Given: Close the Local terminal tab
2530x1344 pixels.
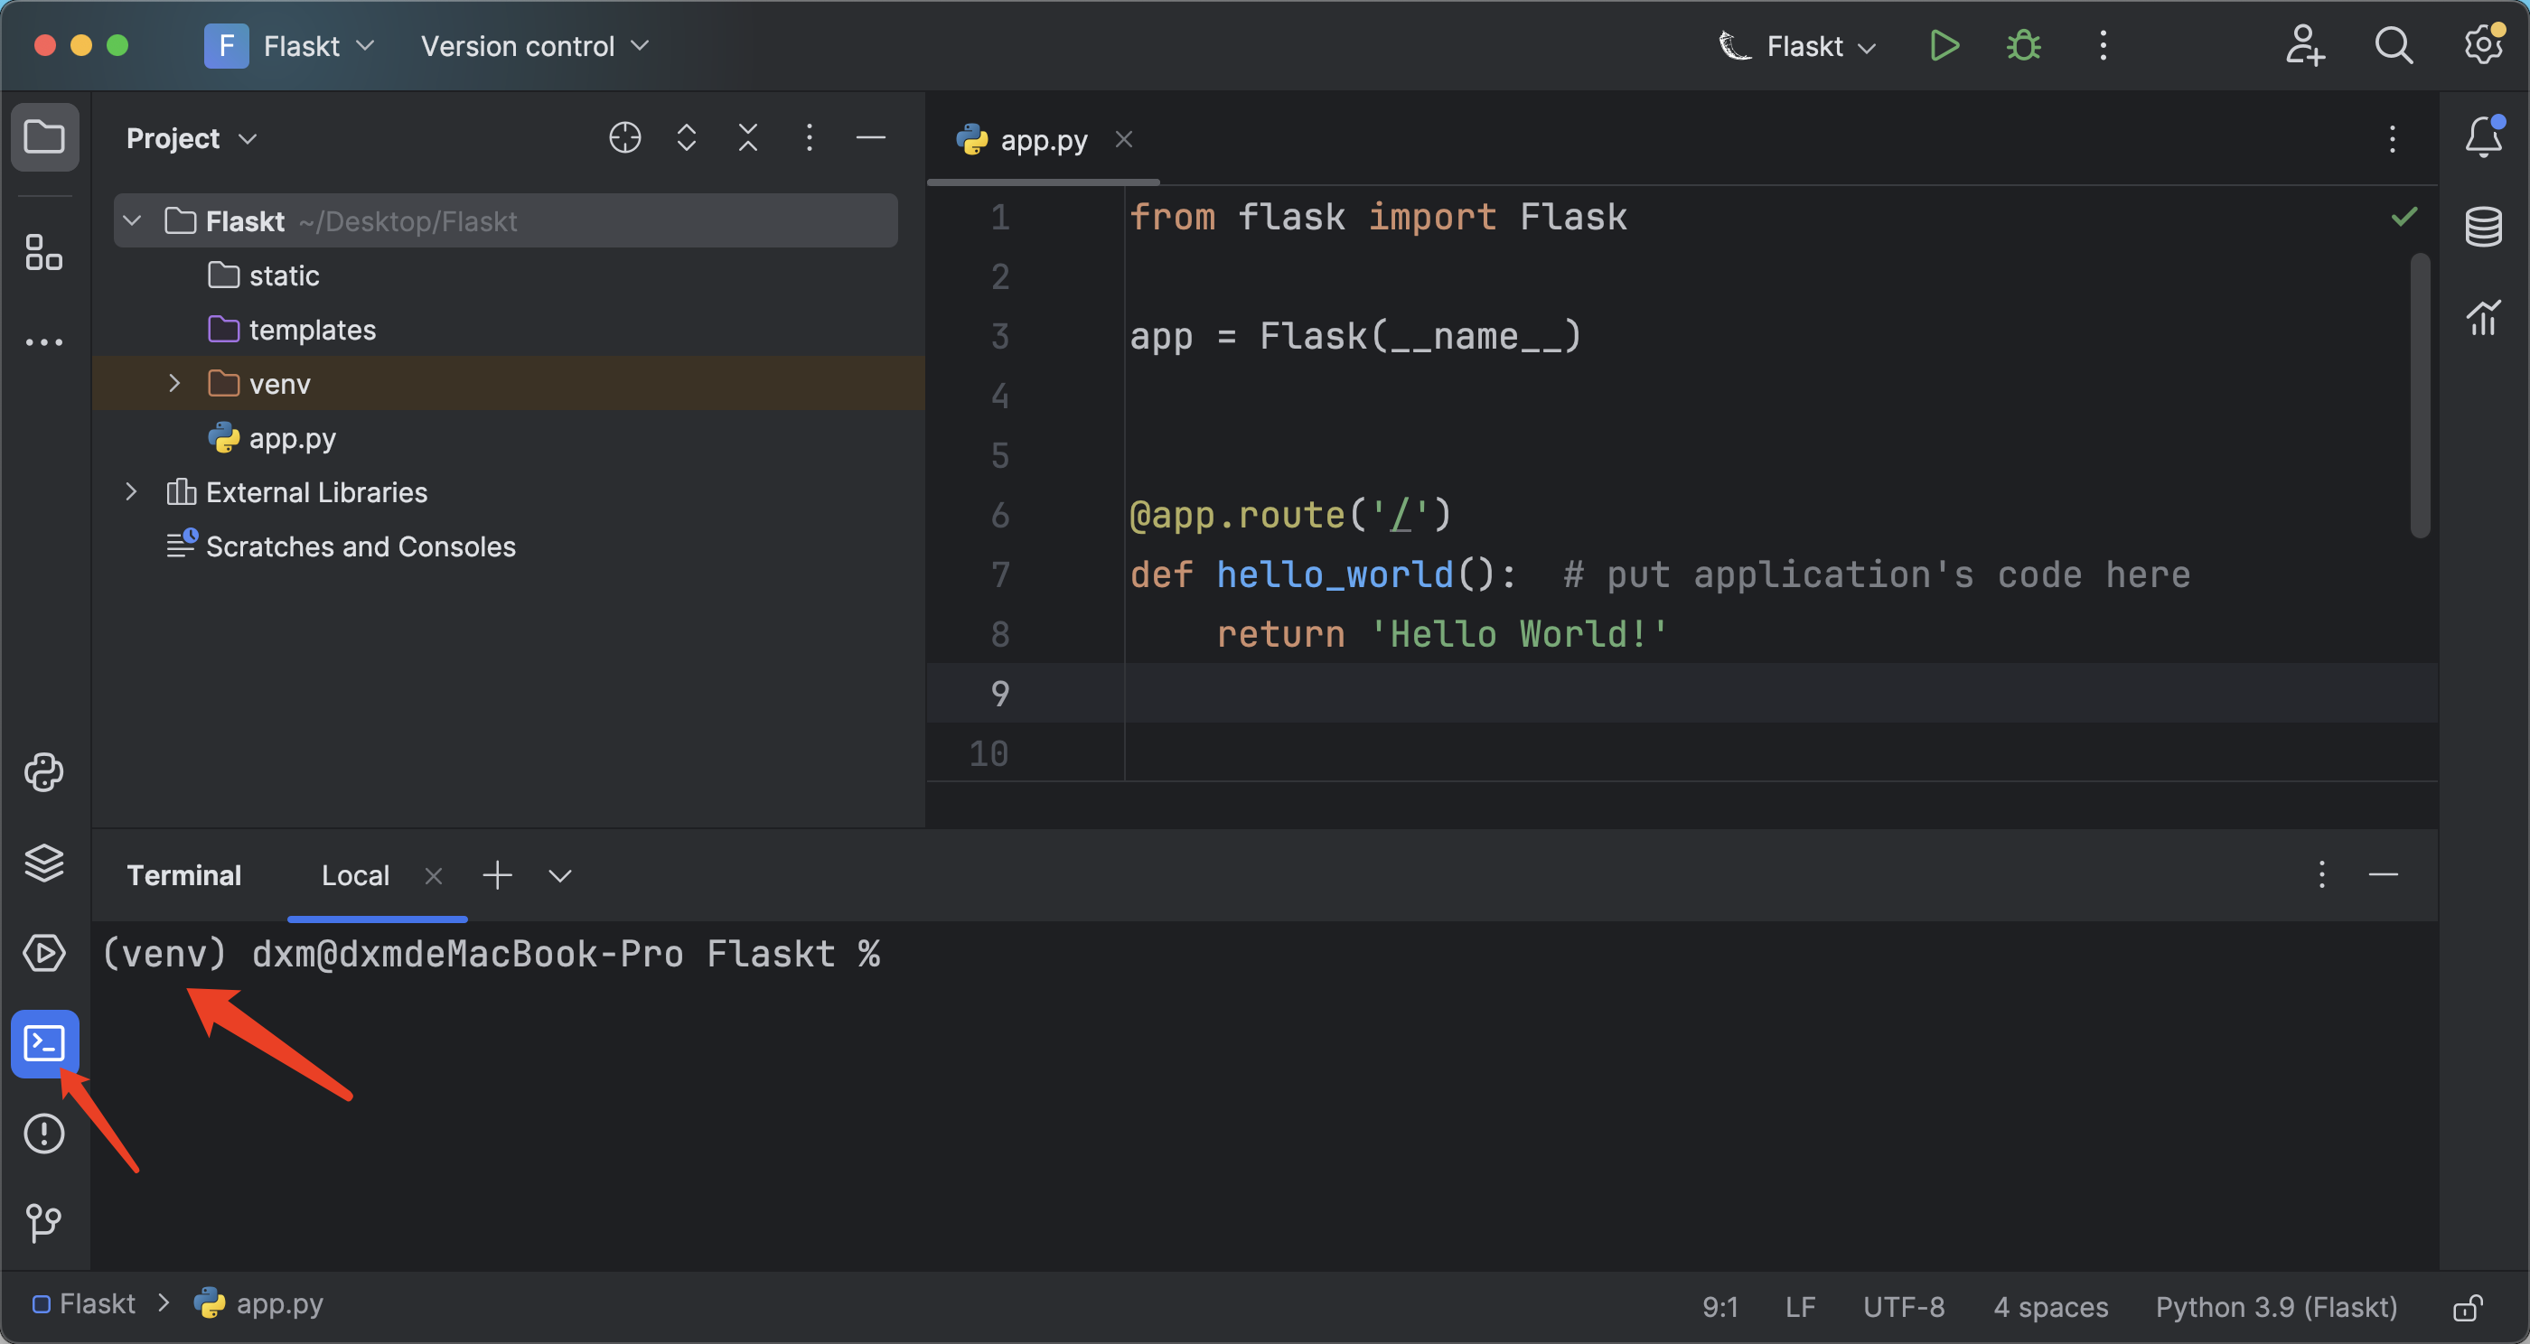Looking at the screenshot, I should [433, 876].
